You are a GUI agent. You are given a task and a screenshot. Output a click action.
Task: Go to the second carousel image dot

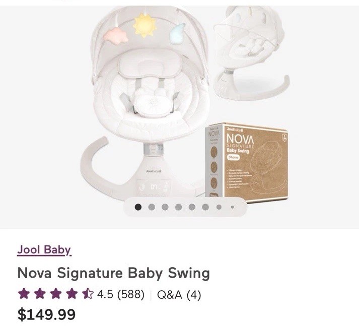click(x=152, y=206)
